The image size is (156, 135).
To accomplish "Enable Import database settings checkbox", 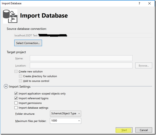I will pyautogui.click(x=16, y=108).
